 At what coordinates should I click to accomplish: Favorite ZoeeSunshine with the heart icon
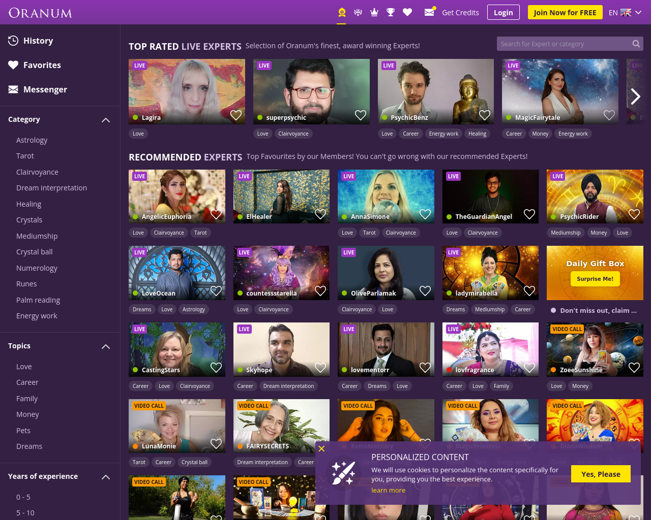(x=634, y=368)
